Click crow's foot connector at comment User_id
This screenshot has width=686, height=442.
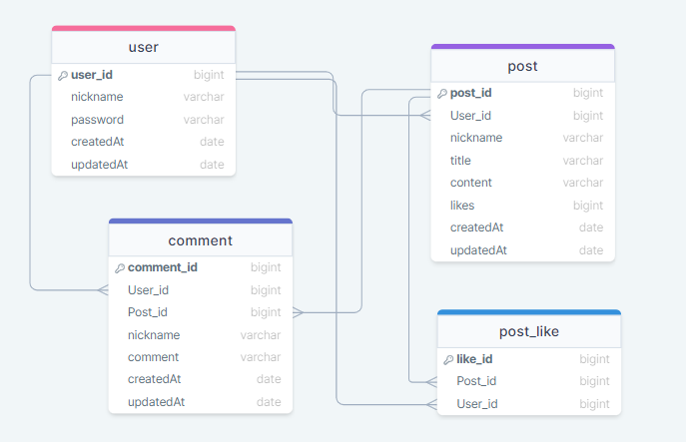(x=103, y=290)
